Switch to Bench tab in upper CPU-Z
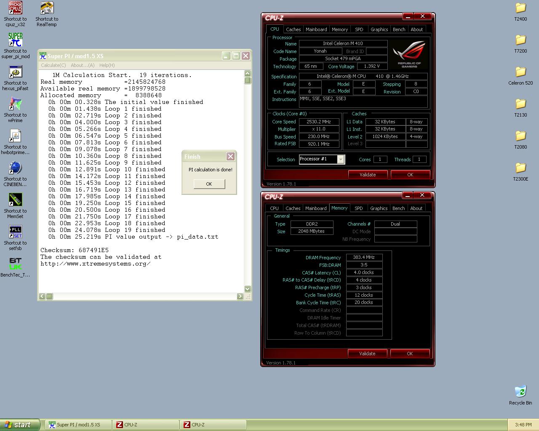539x431 pixels. pyautogui.click(x=399, y=29)
